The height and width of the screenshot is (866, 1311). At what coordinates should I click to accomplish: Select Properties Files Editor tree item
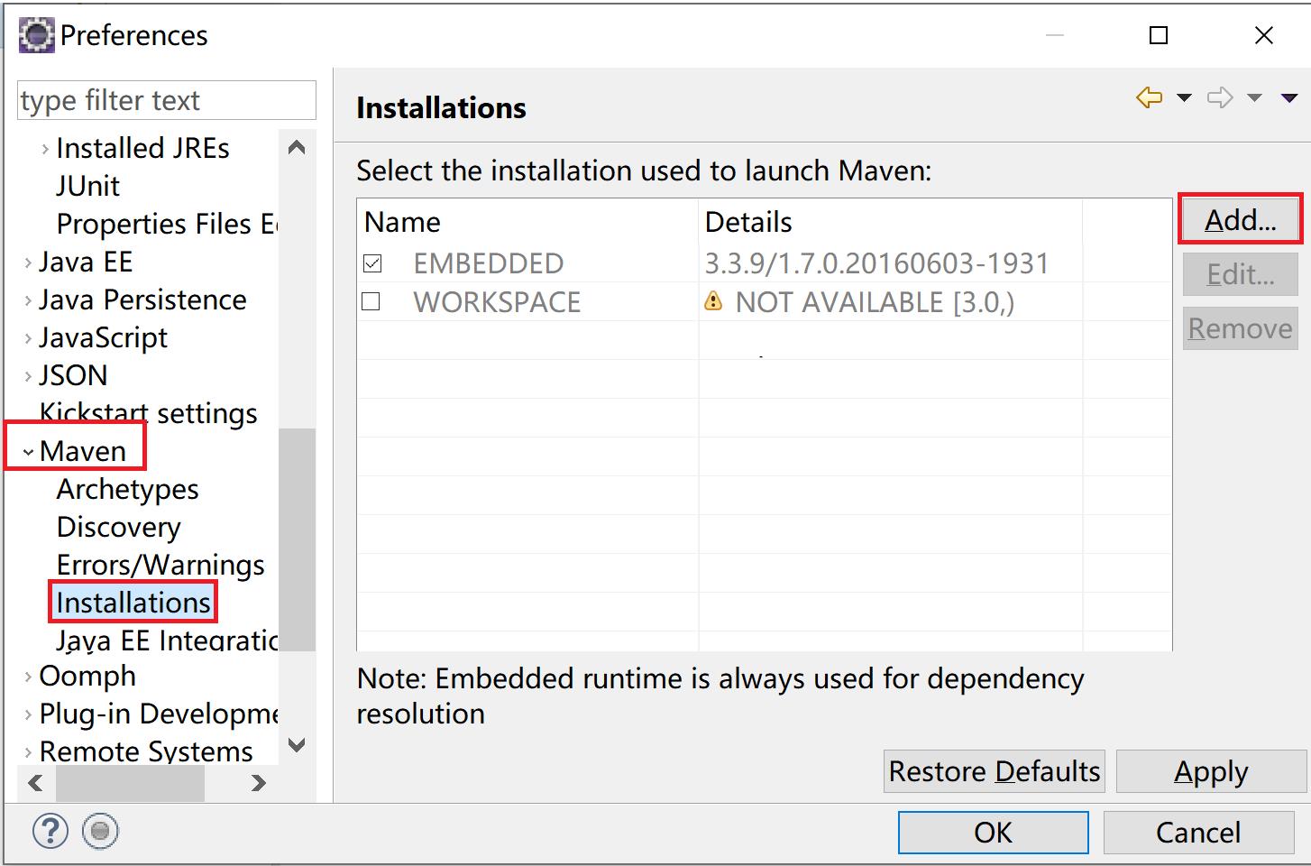coord(167,224)
